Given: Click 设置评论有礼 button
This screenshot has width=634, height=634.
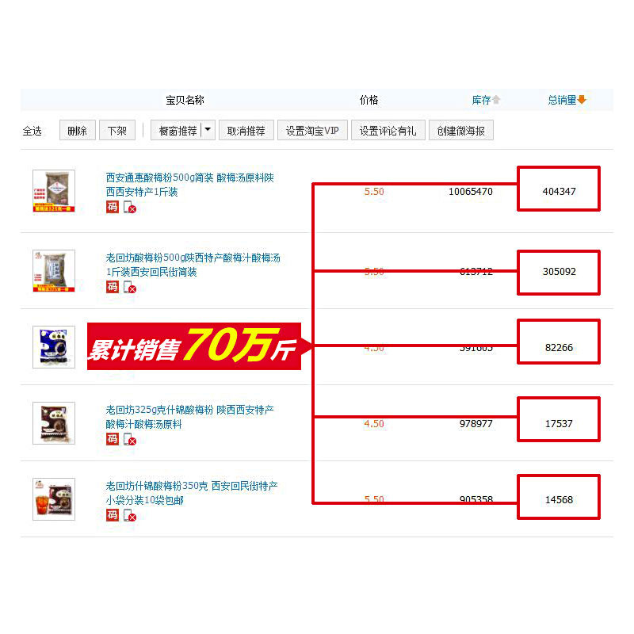Looking at the screenshot, I should click(388, 130).
